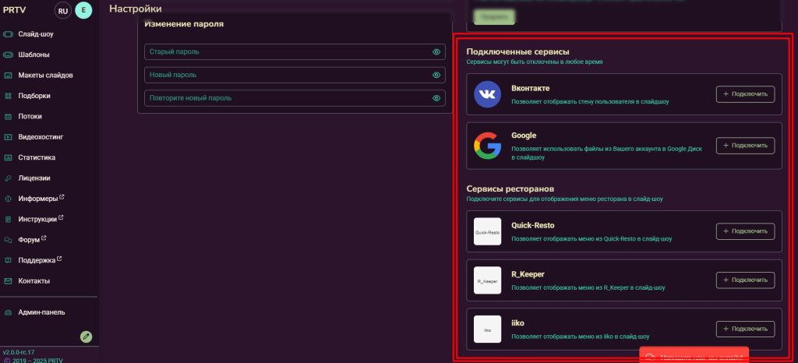Connect the iiko service

746,329
